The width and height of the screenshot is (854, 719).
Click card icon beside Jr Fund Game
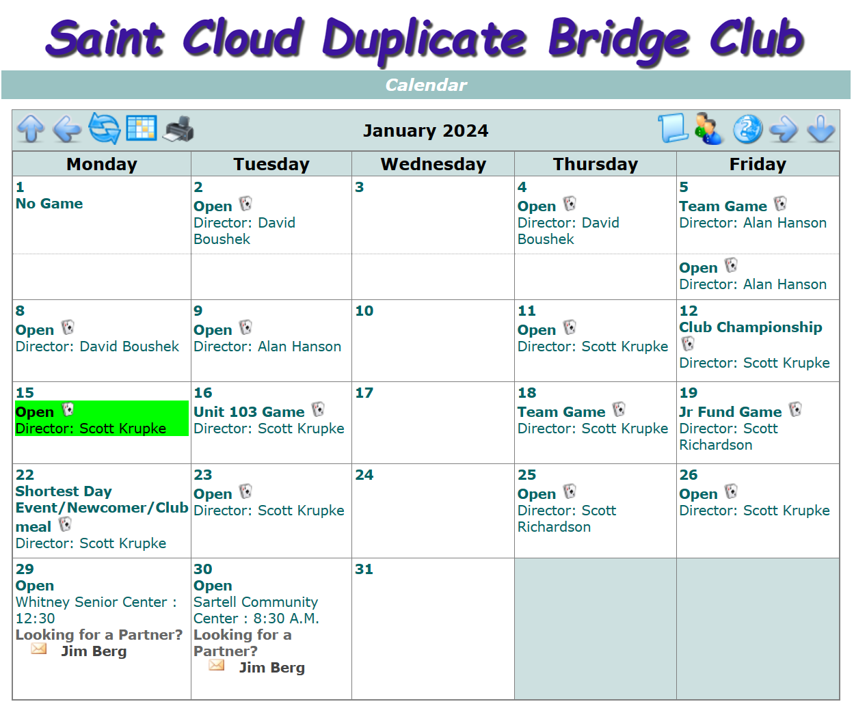pyautogui.click(x=796, y=409)
